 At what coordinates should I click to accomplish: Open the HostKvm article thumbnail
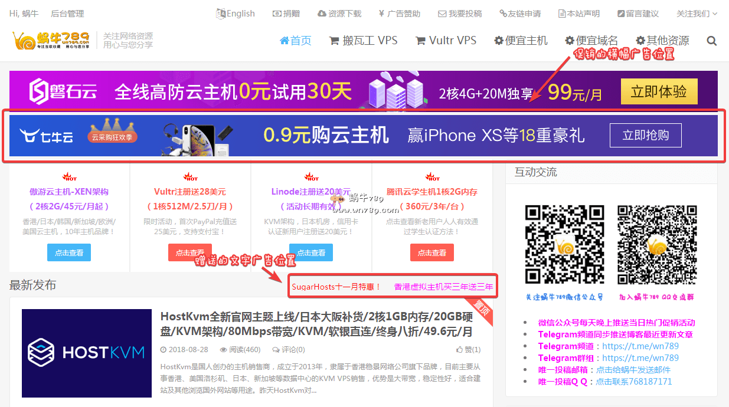click(x=87, y=353)
